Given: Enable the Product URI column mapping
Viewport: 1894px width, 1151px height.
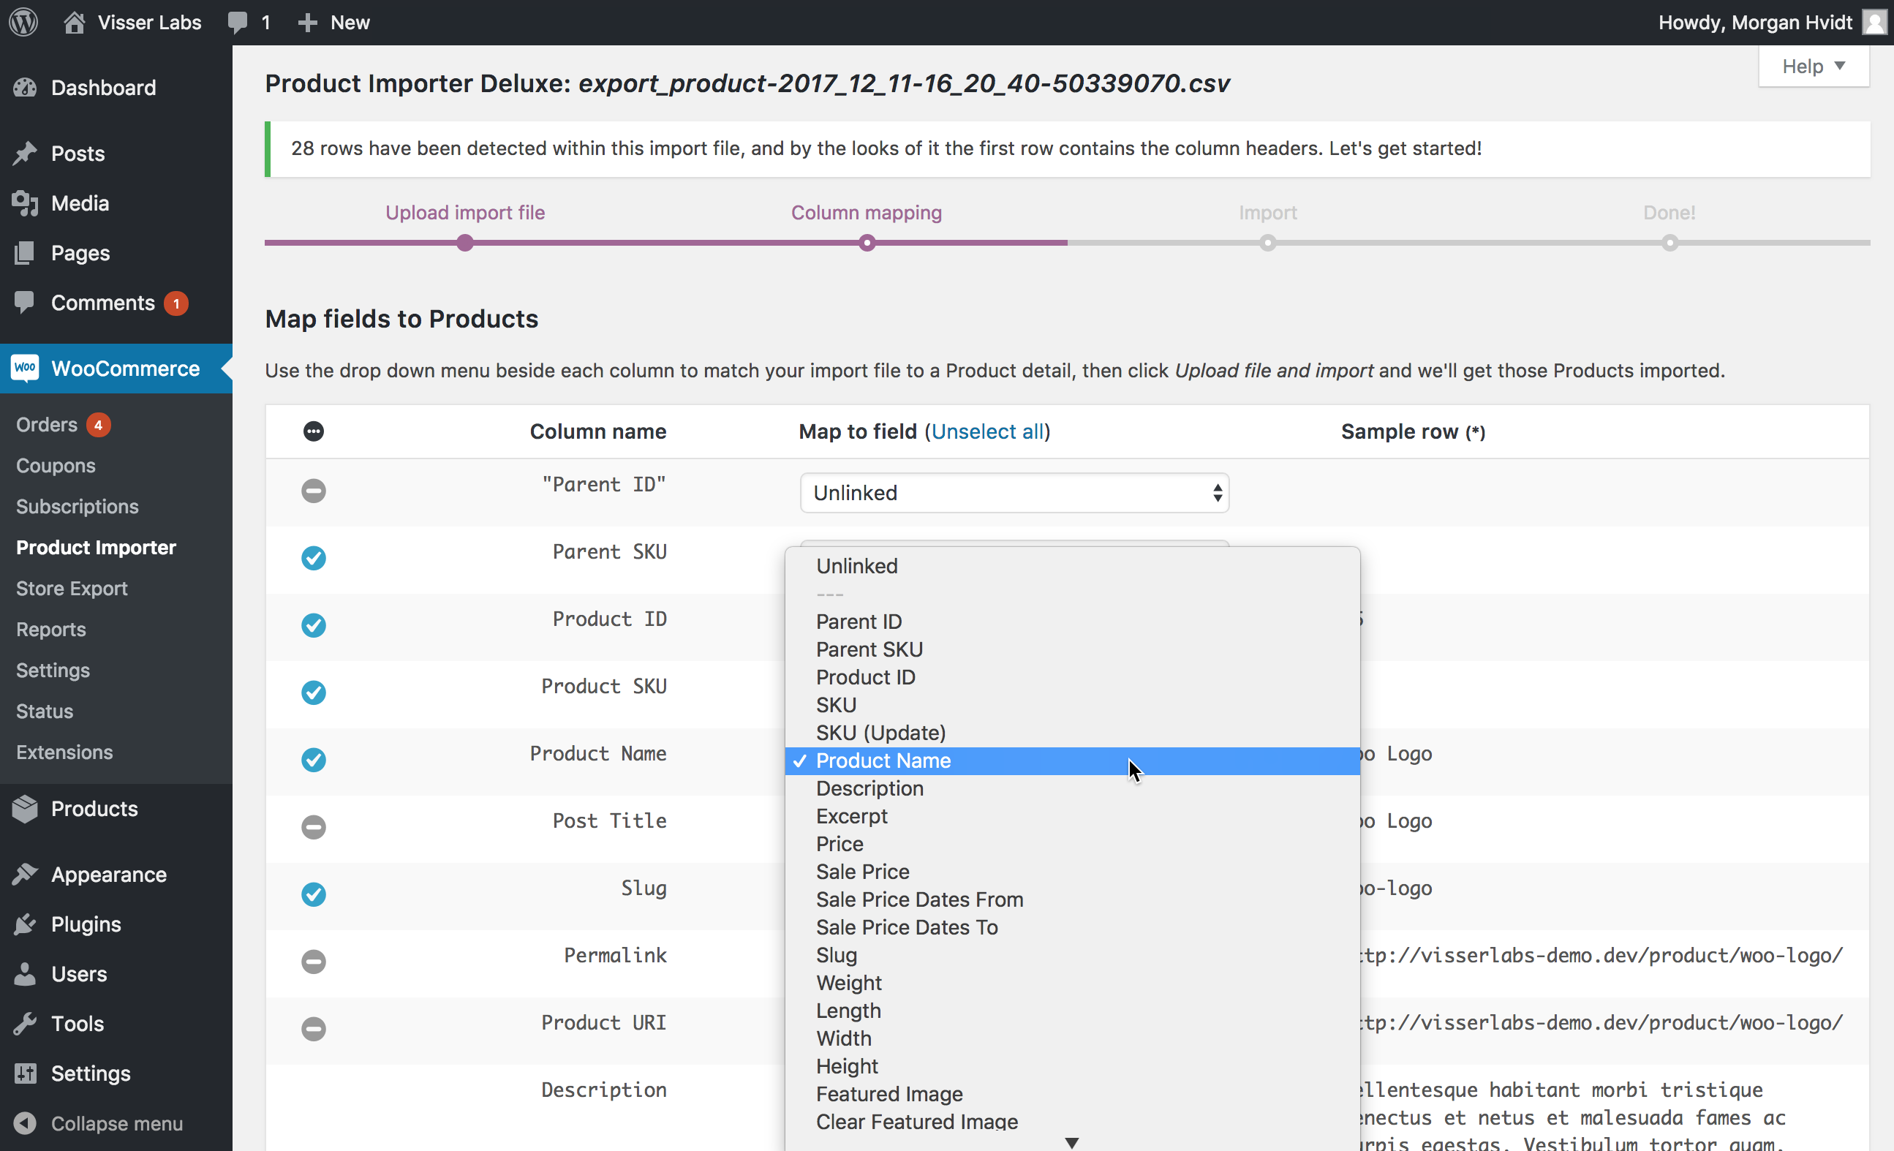Looking at the screenshot, I should coord(314,1029).
